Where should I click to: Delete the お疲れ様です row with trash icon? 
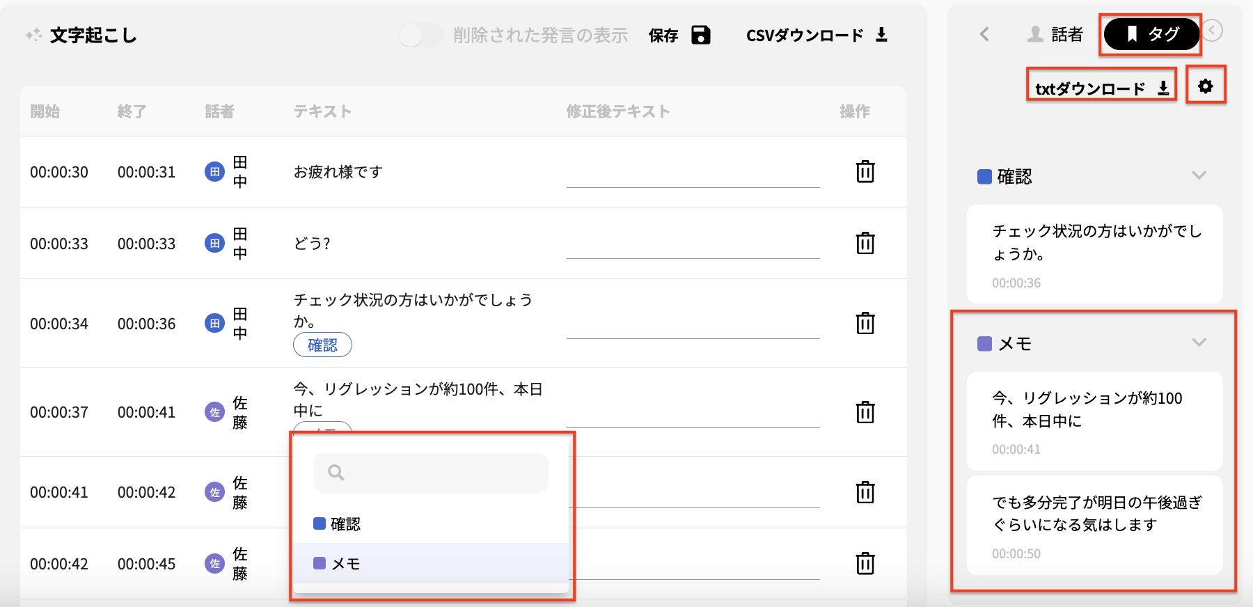click(865, 171)
